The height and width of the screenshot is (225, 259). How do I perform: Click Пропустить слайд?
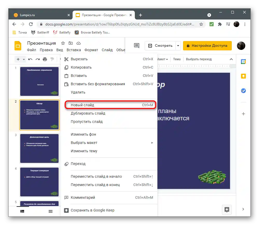pyautogui.click(x=109, y=122)
